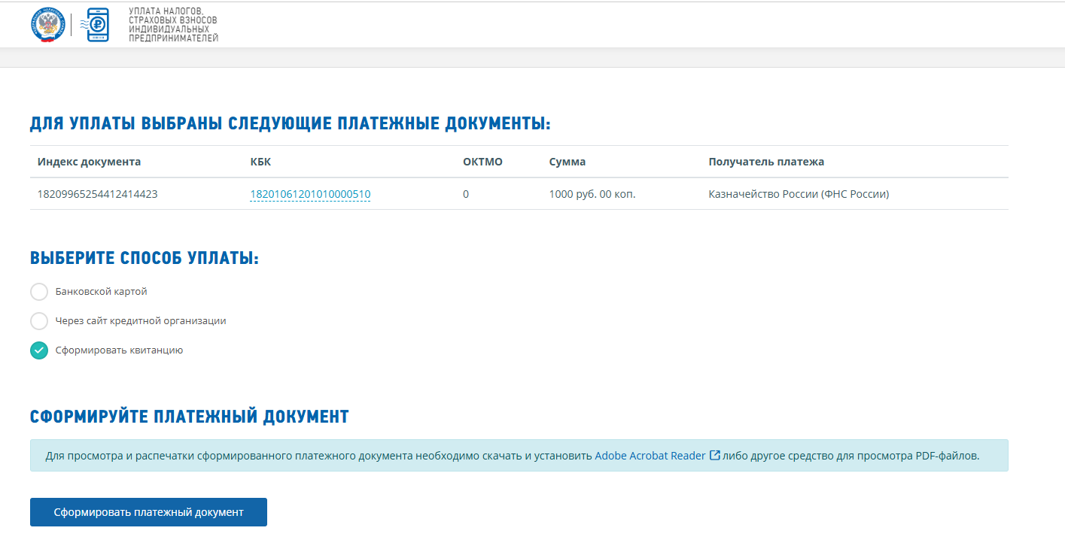Select the "Сформировать квитанцию" option
Image resolution: width=1065 pixels, height=552 pixels.
coord(38,350)
